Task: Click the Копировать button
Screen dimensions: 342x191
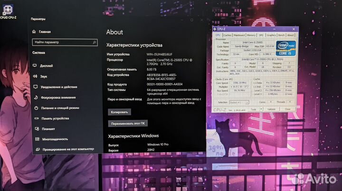Action: tap(119, 112)
